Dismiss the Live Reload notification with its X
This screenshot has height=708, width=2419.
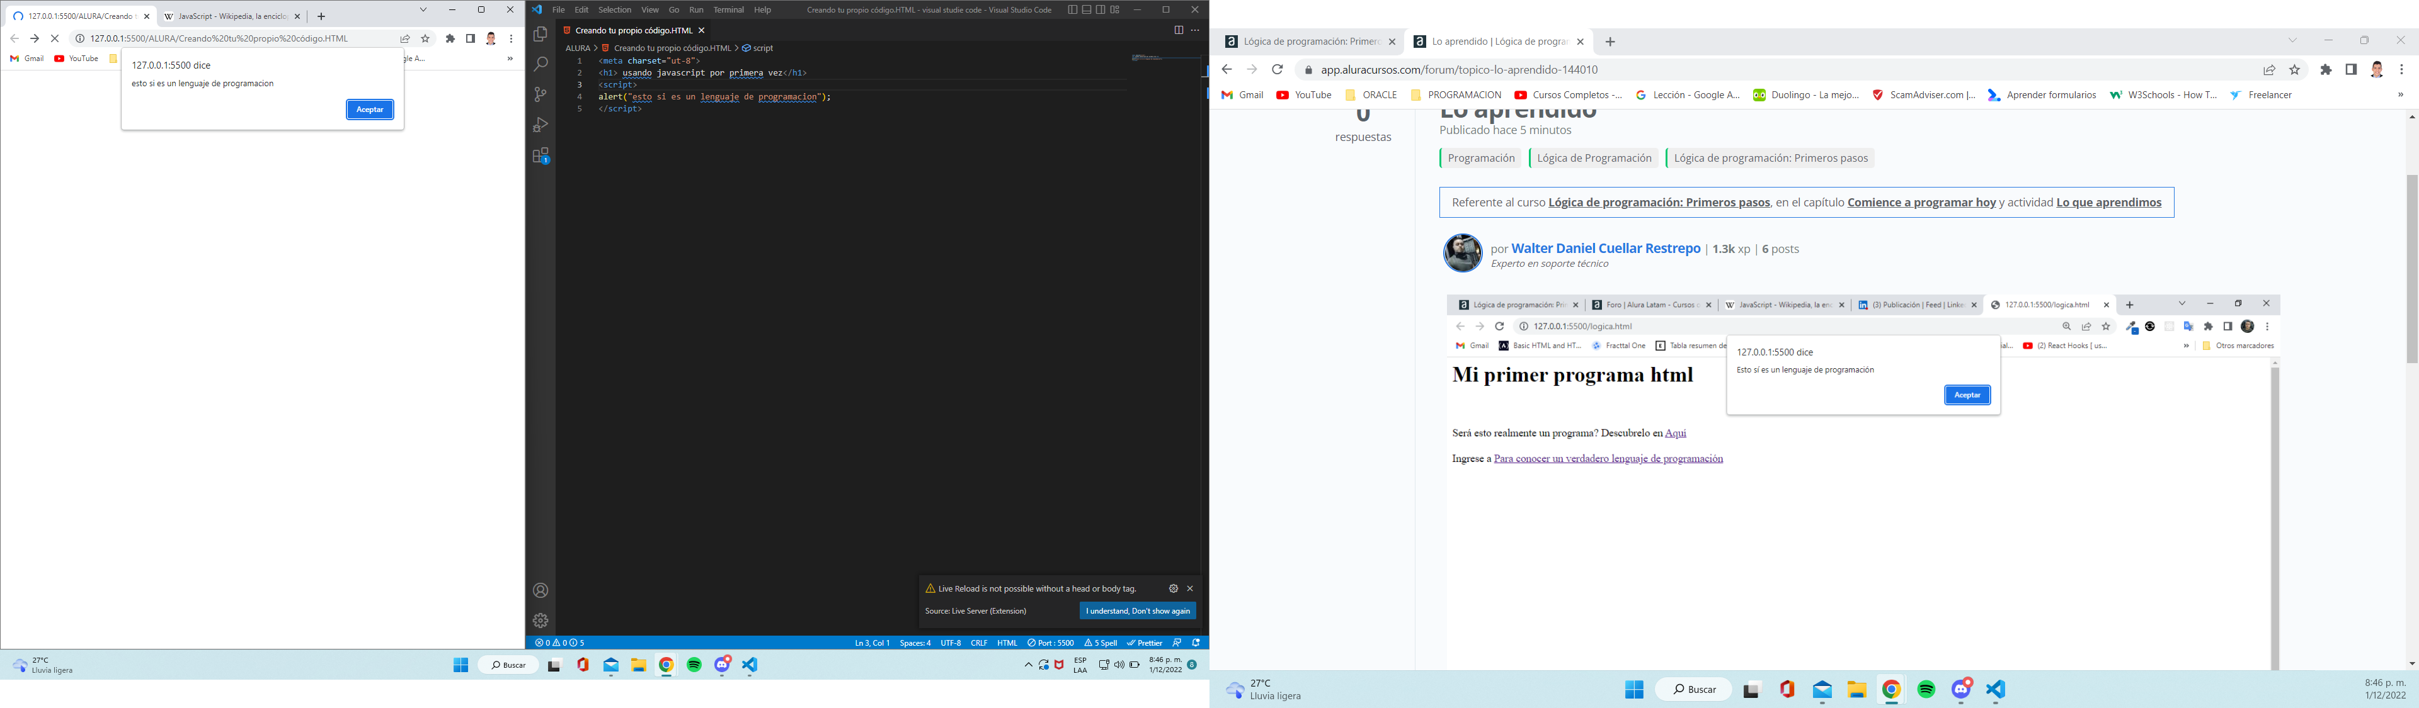coord(1190,588)
